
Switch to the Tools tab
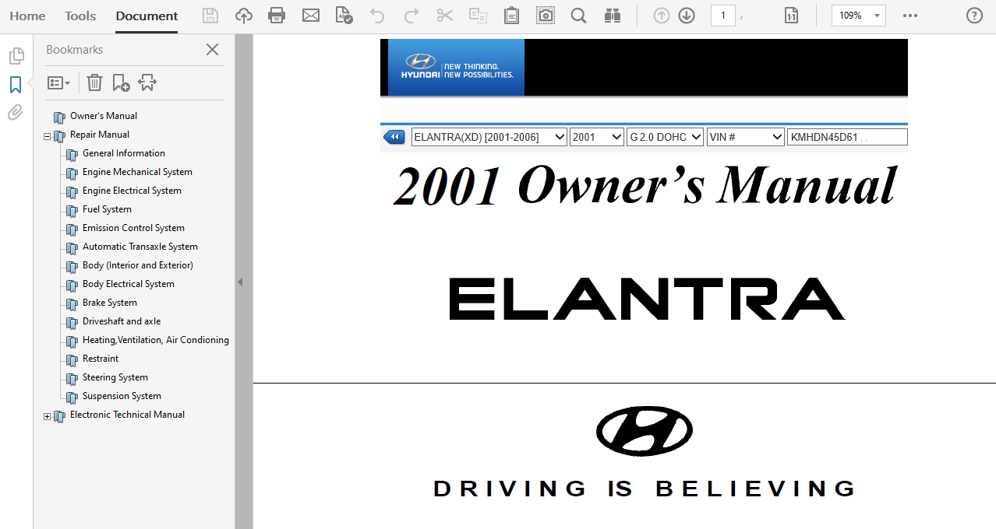pyautogui.click(x=80, y=16)
